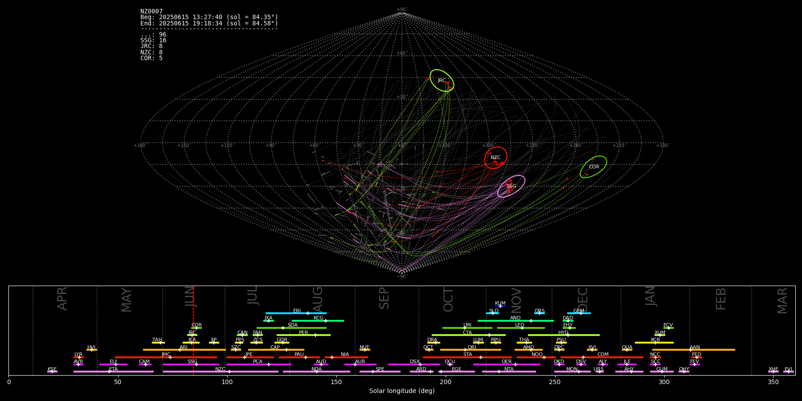Image resolution: width=802 pixels, height=401 pixels.
Task: Click the ETA shower bar in timeline
Action: pos(114,372)
